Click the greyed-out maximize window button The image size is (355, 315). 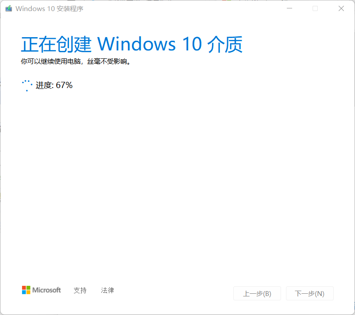click(x=315, y=8)
